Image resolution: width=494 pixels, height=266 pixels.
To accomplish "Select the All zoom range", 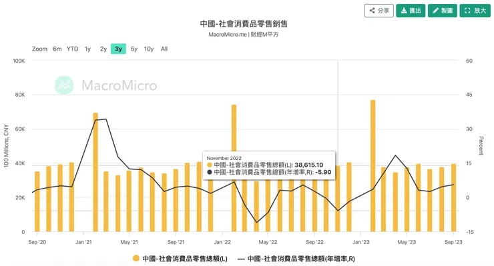I will (164, 49).
